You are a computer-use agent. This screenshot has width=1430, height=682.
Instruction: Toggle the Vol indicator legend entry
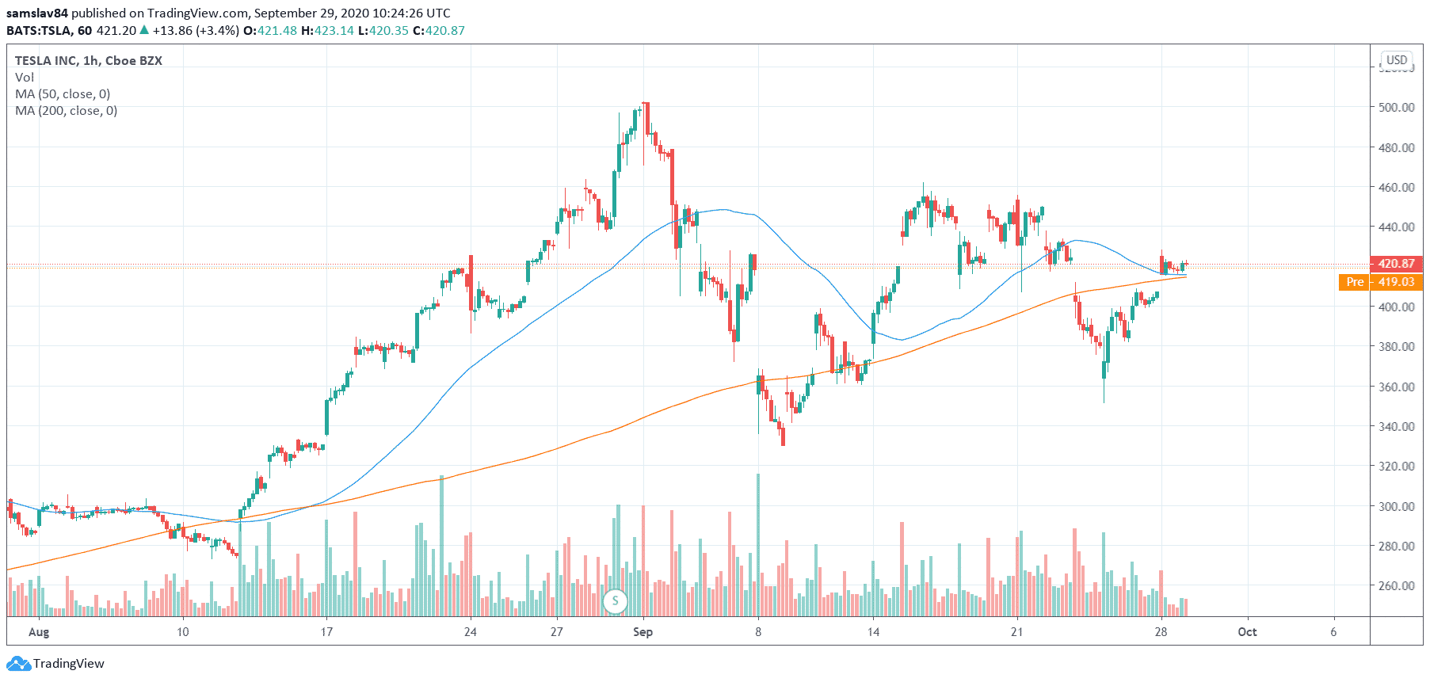coord(25,77)
